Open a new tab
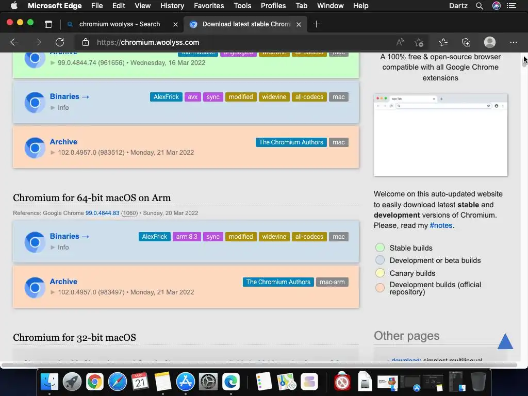Image resolution: width=528 pixels, height=396 pixels. pyautogui.click(x=316, y=24)
